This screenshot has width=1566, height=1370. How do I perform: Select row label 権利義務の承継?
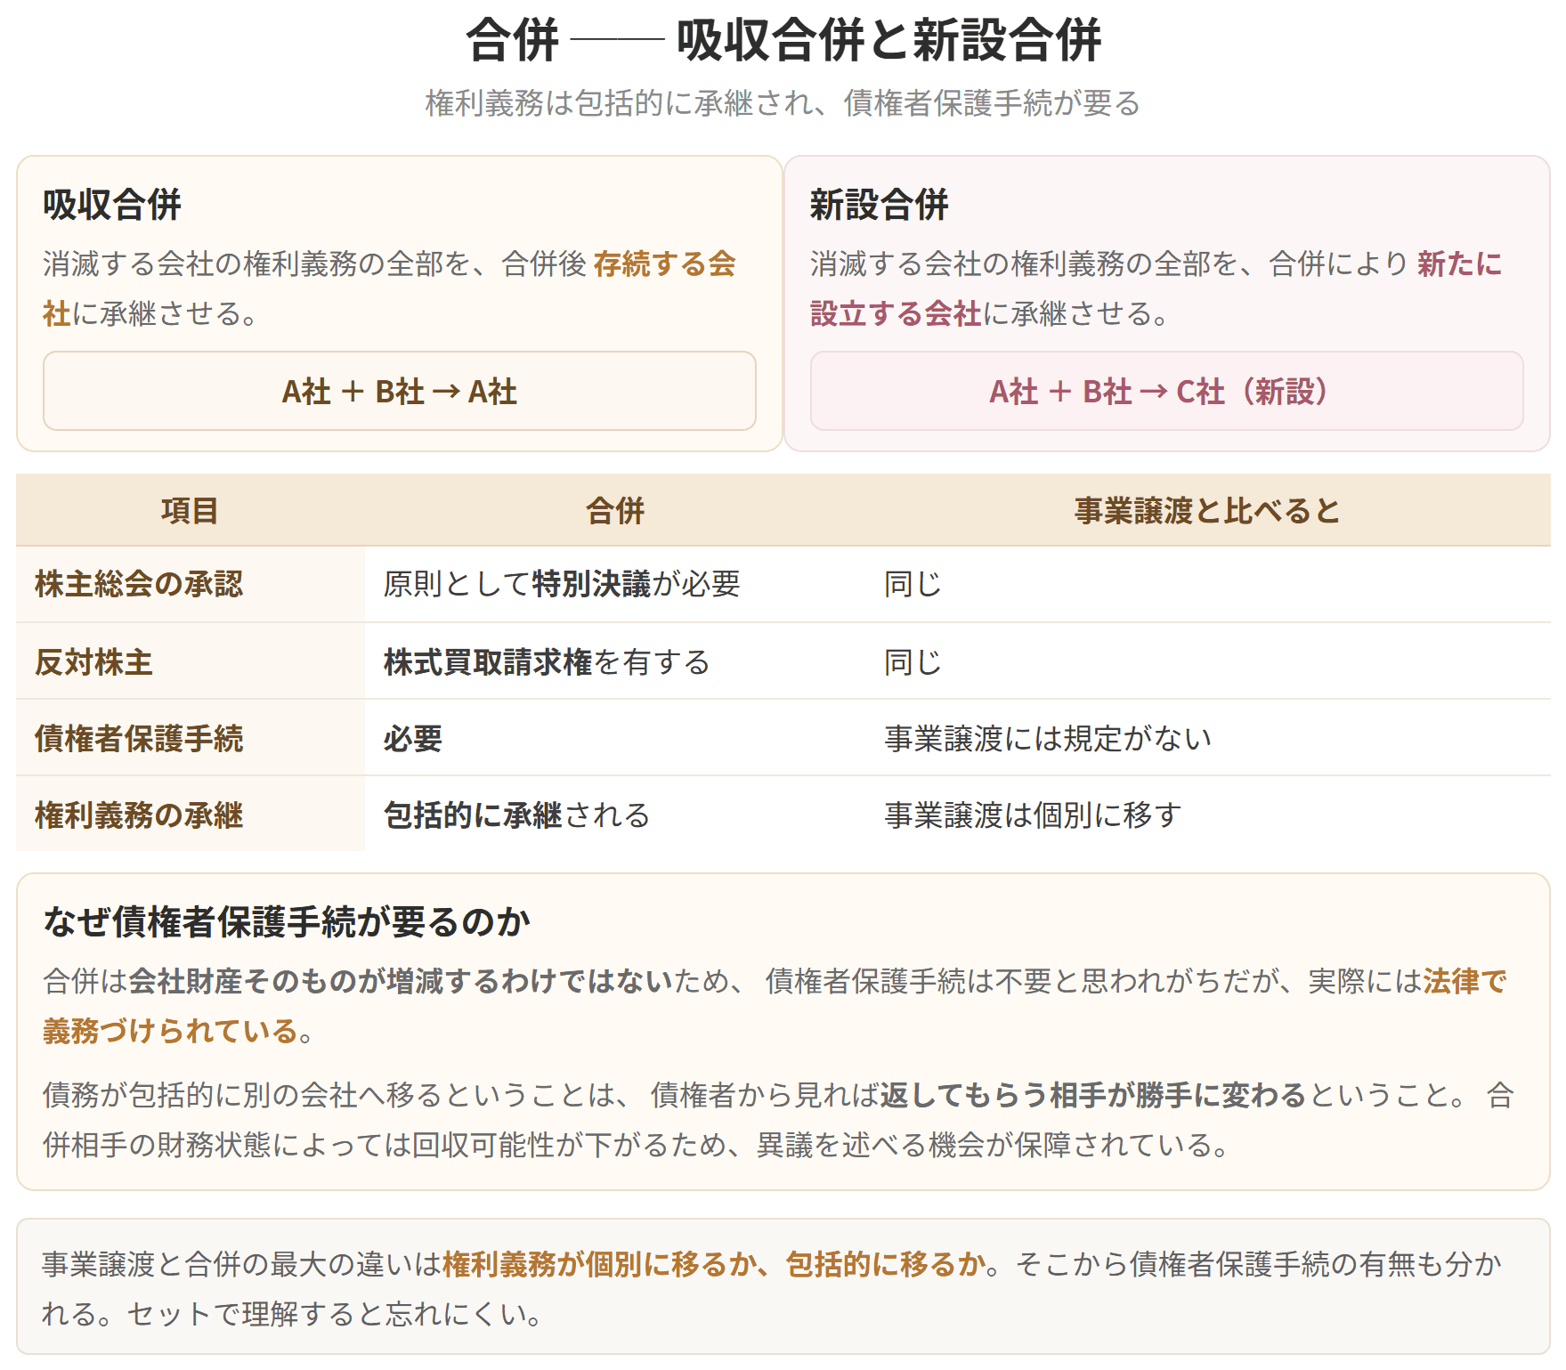click(139, 815)
